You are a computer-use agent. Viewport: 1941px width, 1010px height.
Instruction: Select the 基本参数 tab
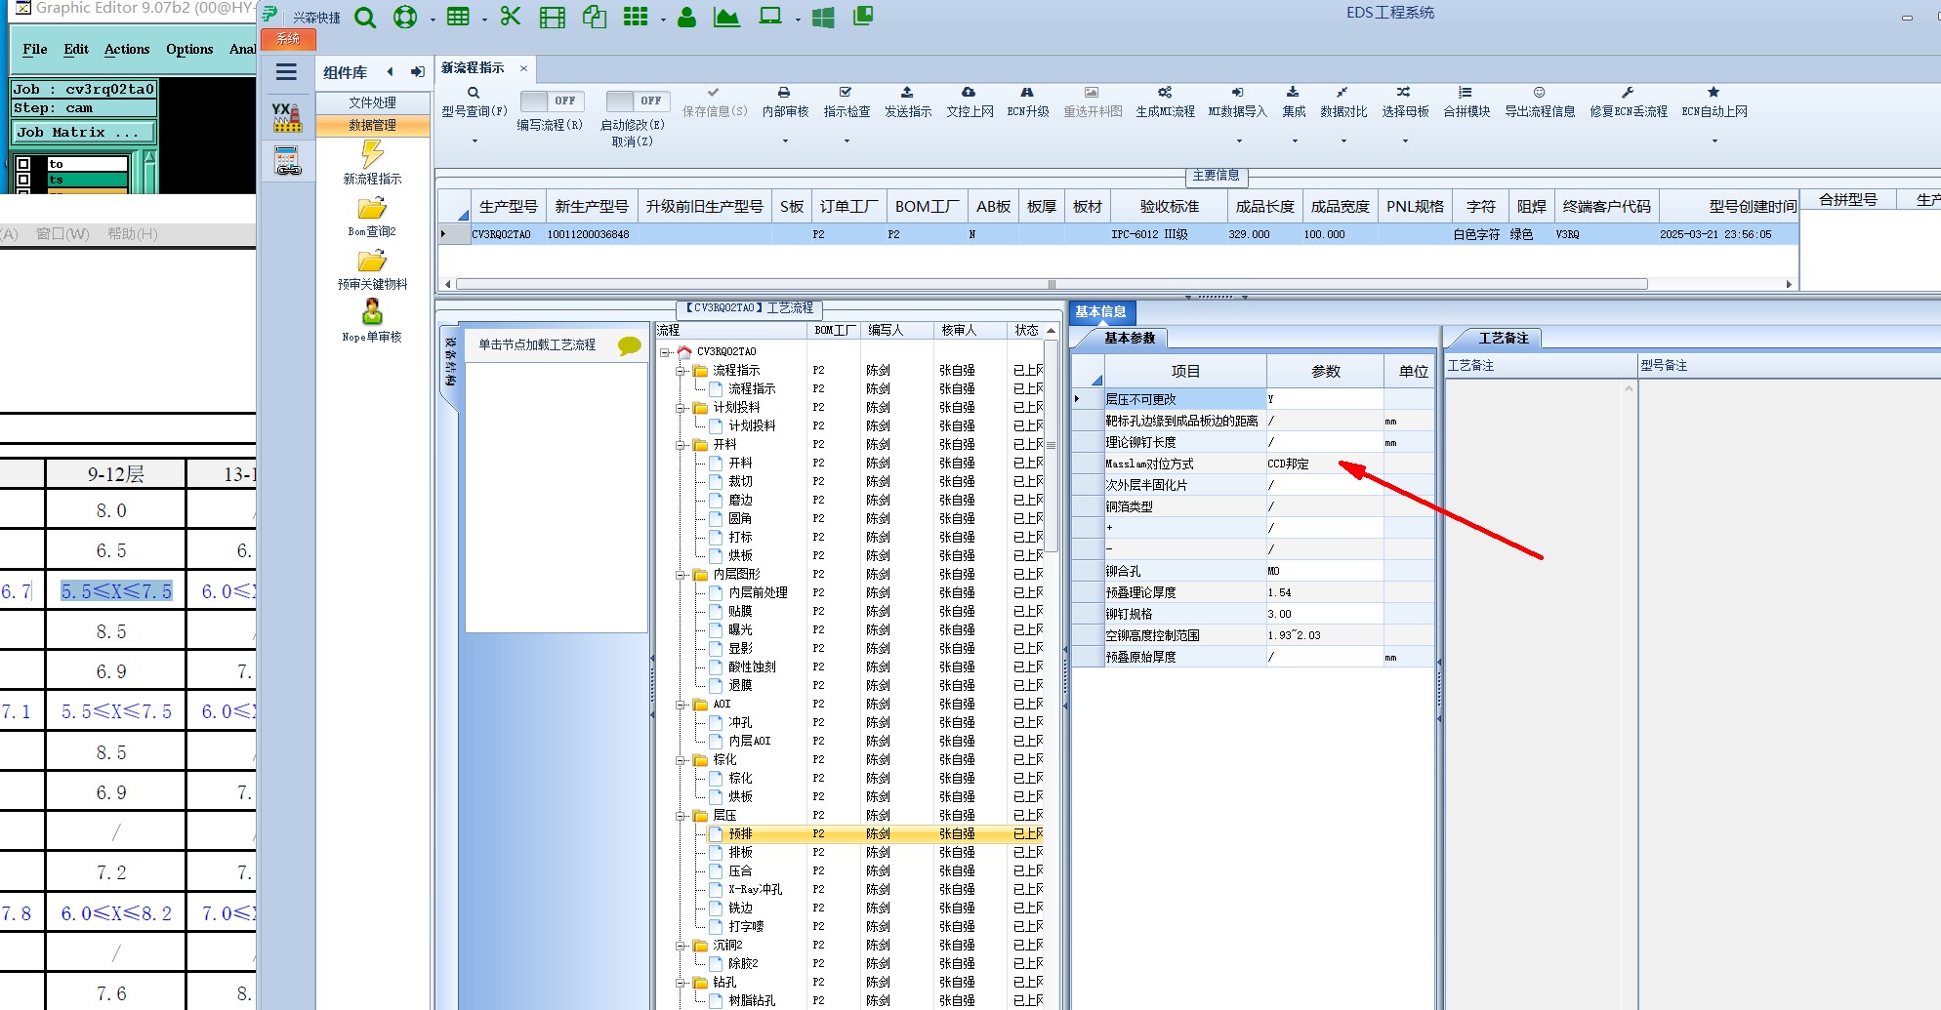click(x=1130, y=338)
